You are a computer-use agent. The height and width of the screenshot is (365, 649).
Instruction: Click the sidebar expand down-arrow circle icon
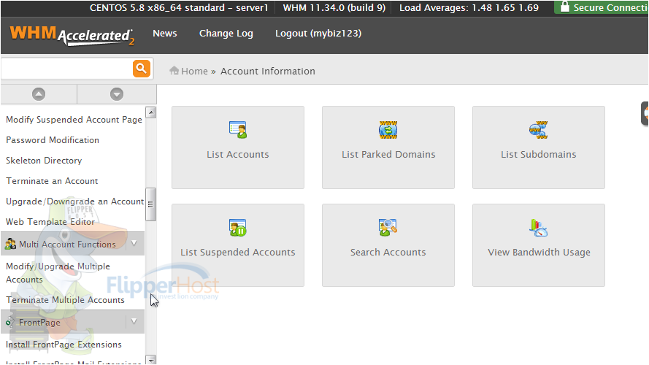click(x=117, y=94)
